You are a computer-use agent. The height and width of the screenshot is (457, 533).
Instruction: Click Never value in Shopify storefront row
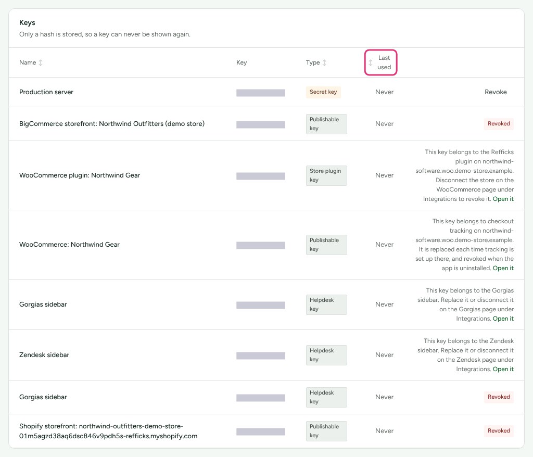coord(385,431)
